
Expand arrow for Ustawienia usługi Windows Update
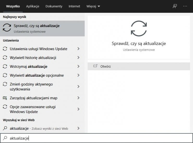[x=78, y=49]
